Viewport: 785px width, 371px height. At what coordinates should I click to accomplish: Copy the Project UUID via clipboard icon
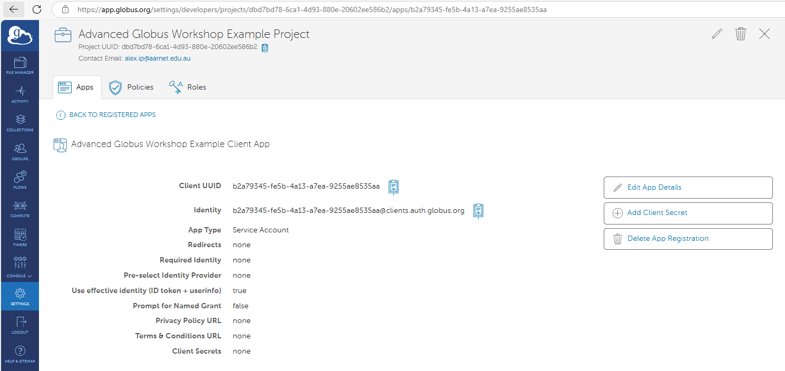pyautogui.click(x=264, y=47)
